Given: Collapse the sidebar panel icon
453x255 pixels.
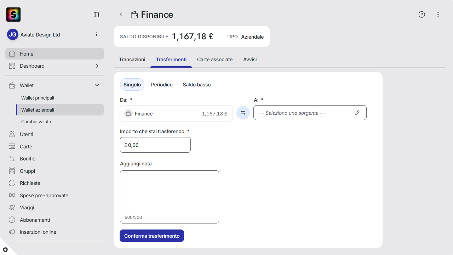Looking at the screenshot, I should pyautogui.click(x=96, y=15).
